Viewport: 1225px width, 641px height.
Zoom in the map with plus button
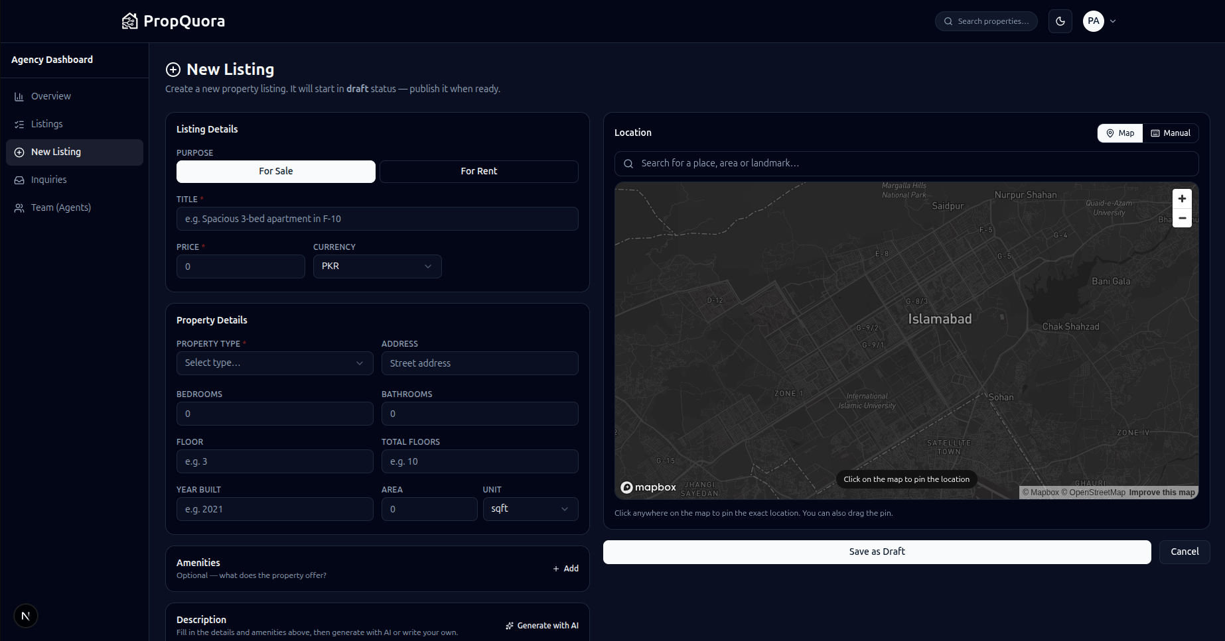(1182, 199)
